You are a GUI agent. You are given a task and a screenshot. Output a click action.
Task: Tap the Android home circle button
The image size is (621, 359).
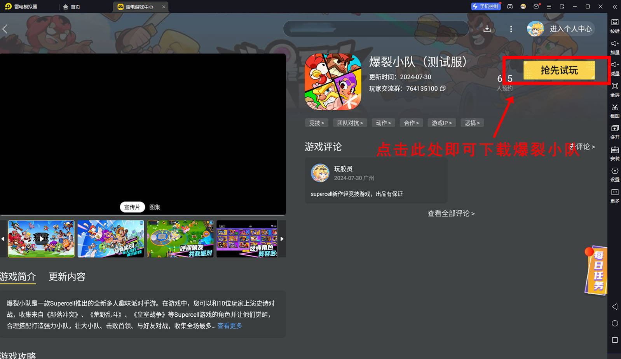(x=615, y=323)
